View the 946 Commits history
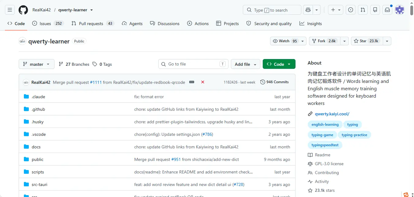 tap(274, 82)
